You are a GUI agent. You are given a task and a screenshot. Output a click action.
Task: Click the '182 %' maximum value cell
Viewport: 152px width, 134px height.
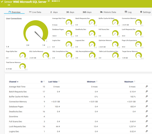click(133, 97)
